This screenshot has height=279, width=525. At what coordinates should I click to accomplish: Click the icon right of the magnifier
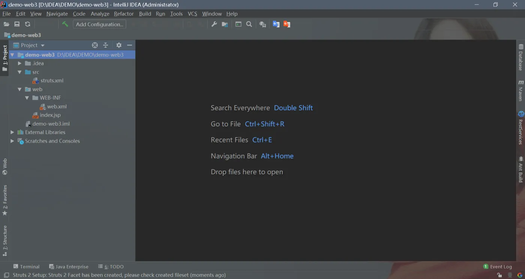(262, 24)
